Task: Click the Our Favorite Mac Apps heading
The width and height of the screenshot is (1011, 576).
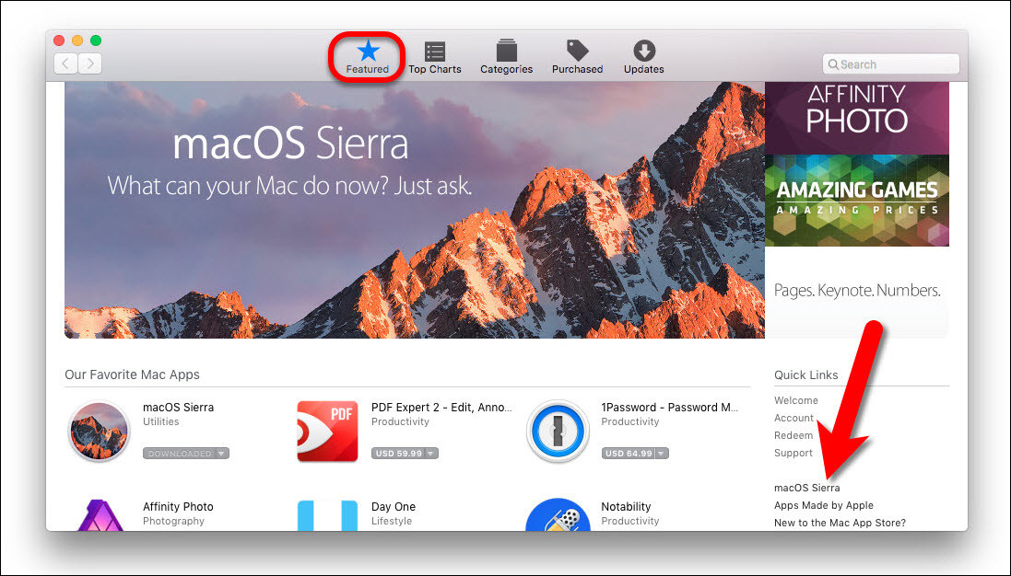Action: [x=132, y=374]
